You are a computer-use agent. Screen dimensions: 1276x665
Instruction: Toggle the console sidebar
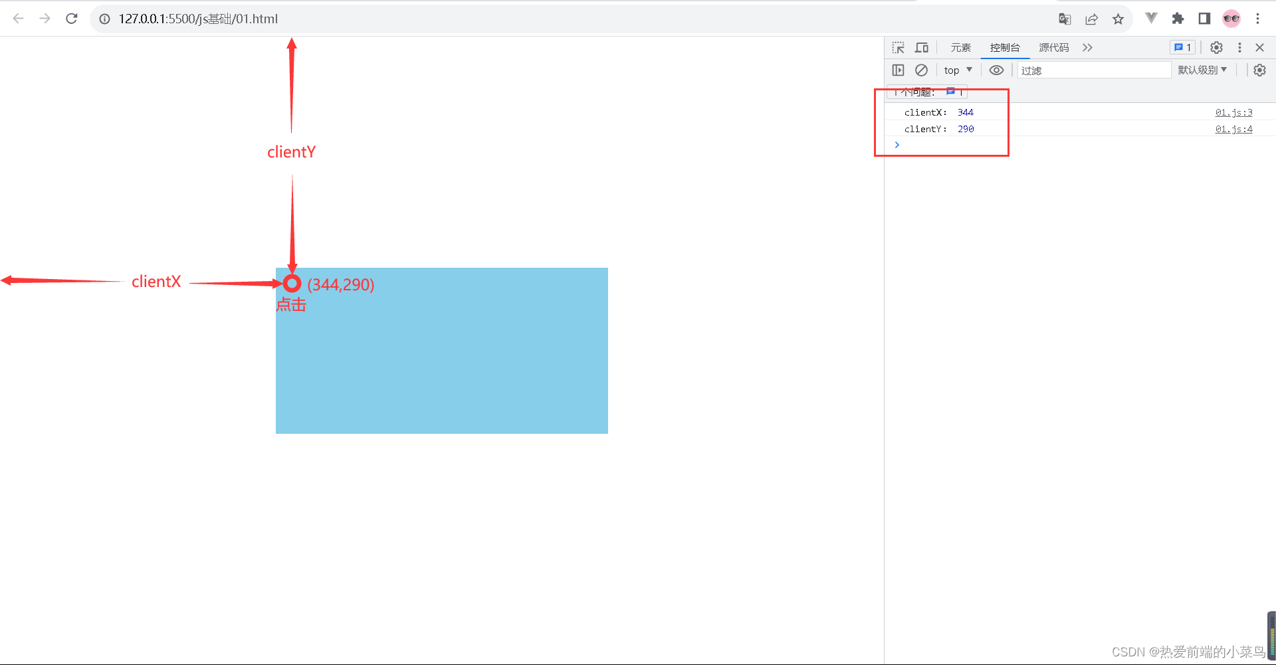point(899,70)
